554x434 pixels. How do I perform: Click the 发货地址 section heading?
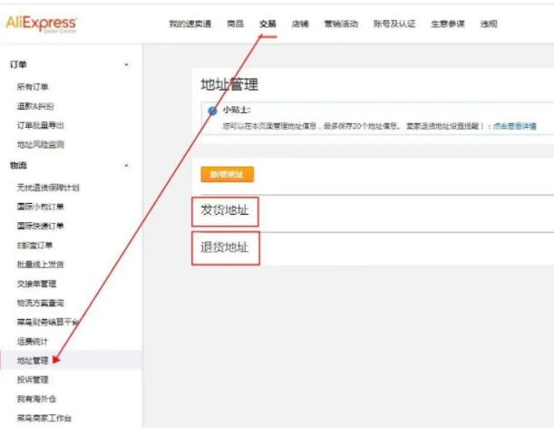pos(225,210)
